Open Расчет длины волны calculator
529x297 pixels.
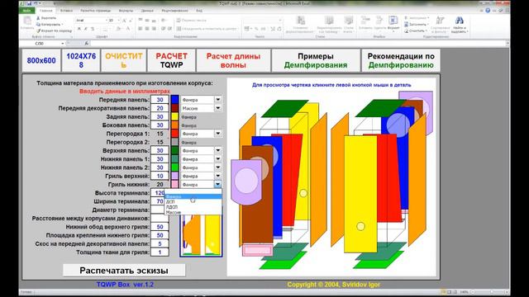coord(233,60)
